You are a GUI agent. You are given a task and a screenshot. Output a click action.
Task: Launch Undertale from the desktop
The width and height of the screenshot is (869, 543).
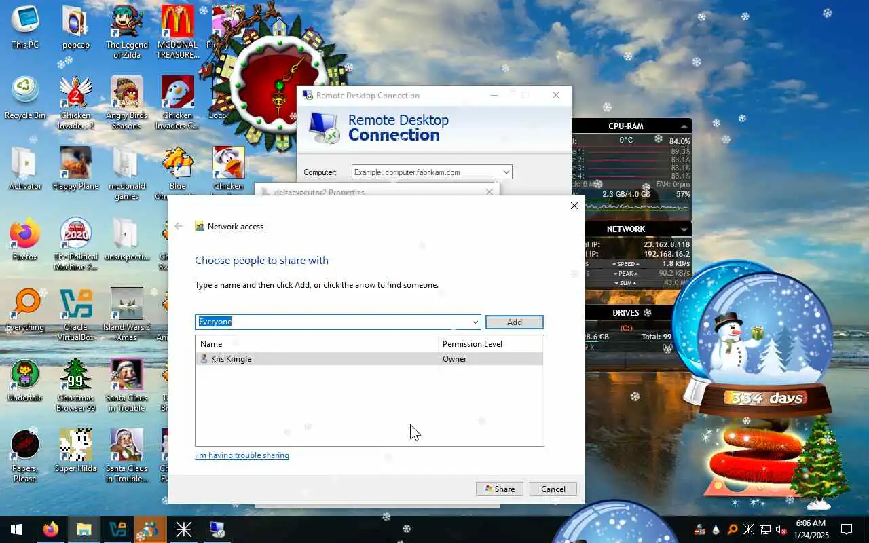(25, 380)
